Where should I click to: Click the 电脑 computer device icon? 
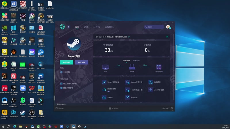(106, 67)
